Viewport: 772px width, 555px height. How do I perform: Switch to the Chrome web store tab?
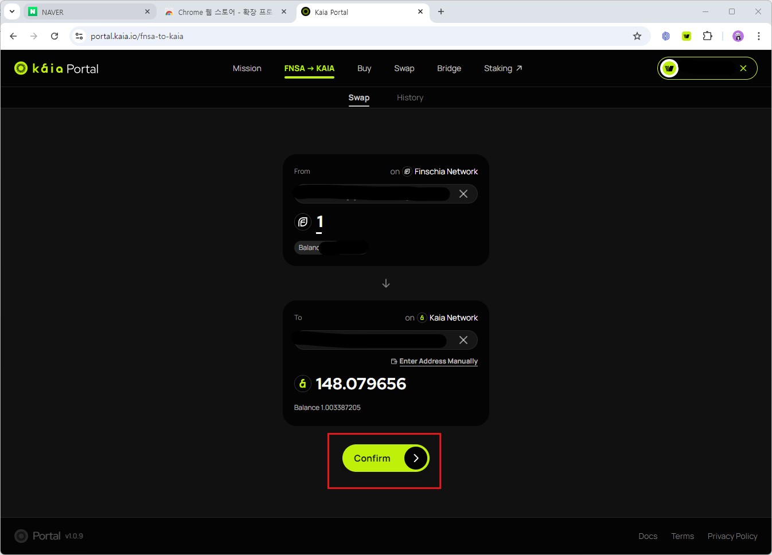226,12
